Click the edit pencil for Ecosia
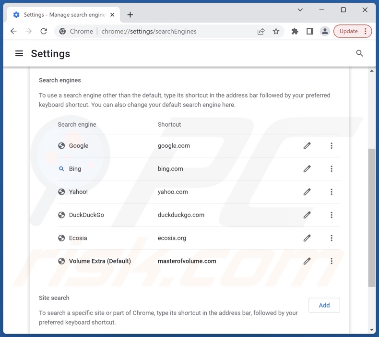The width and height of the screenshot is (379, 337). tap(307, 238)
